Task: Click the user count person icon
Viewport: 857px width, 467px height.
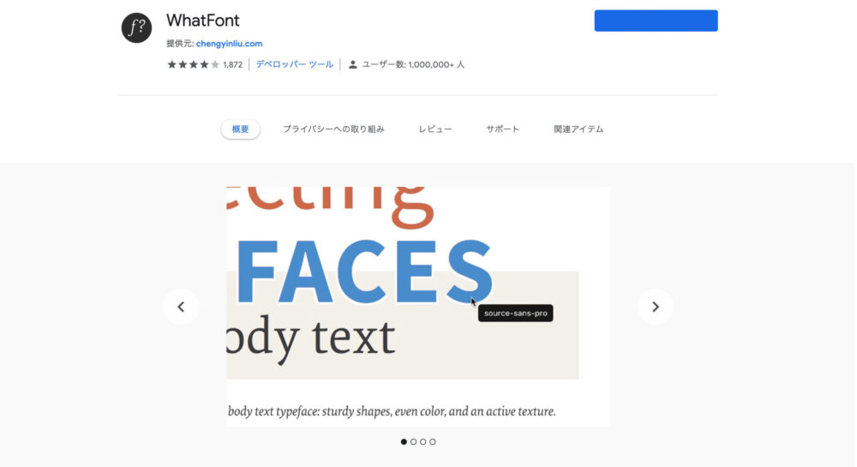Action: pos(353,64)
